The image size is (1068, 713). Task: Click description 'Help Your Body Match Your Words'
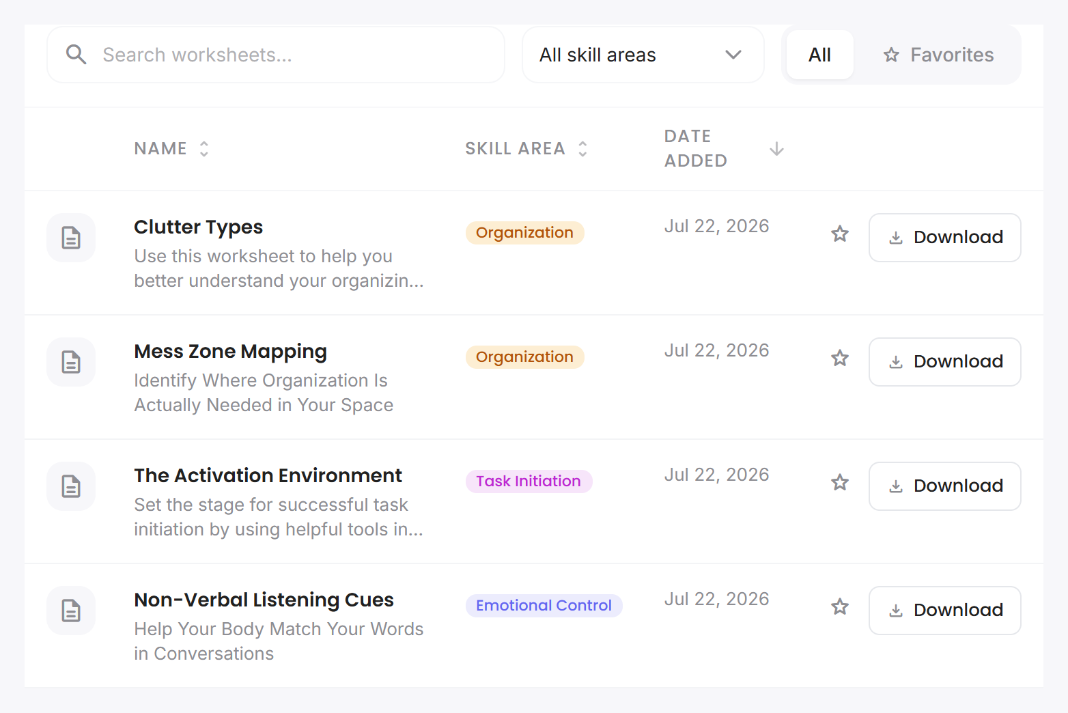point(279,629)
